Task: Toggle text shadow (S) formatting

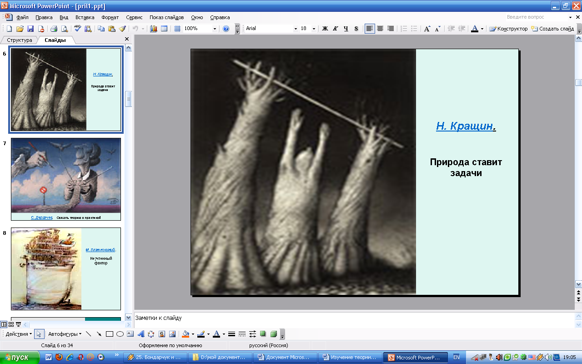Action: pyautogui.click(x=356, y=29)
